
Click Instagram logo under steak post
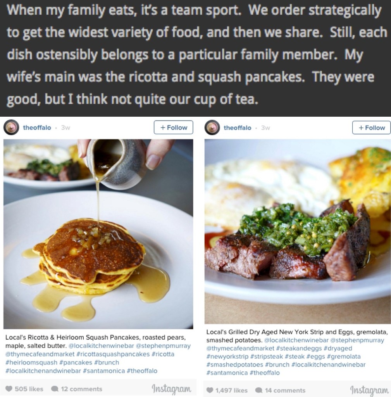point(369,390)
